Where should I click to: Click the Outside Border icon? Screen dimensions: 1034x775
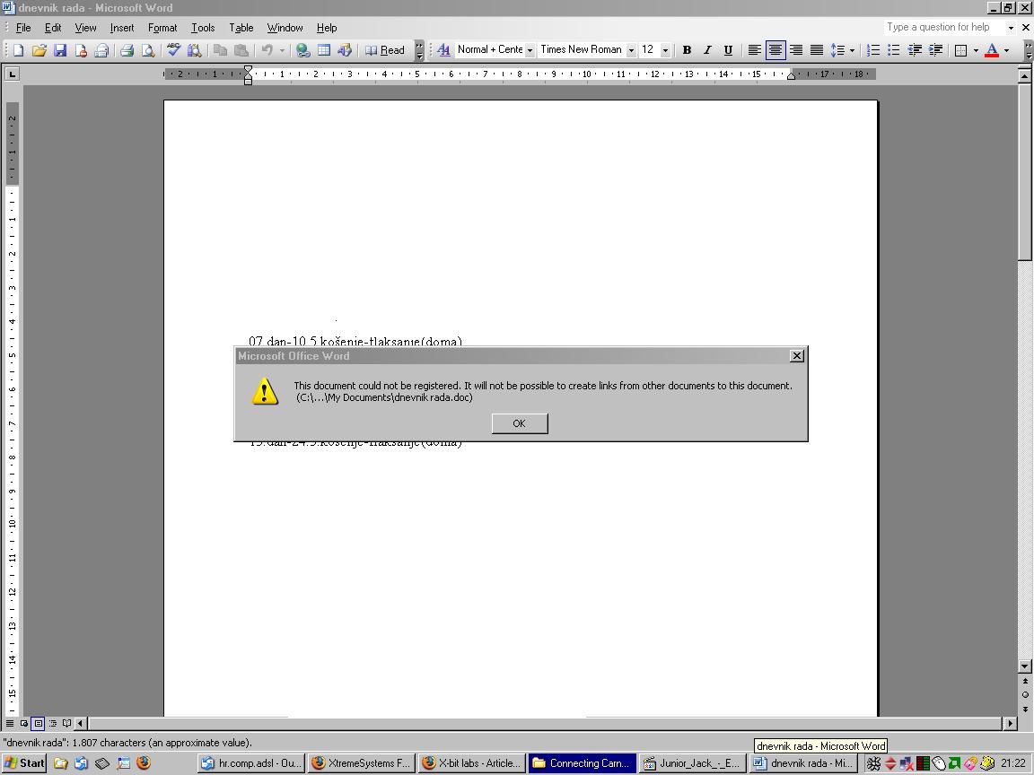(x=960, y=50)
